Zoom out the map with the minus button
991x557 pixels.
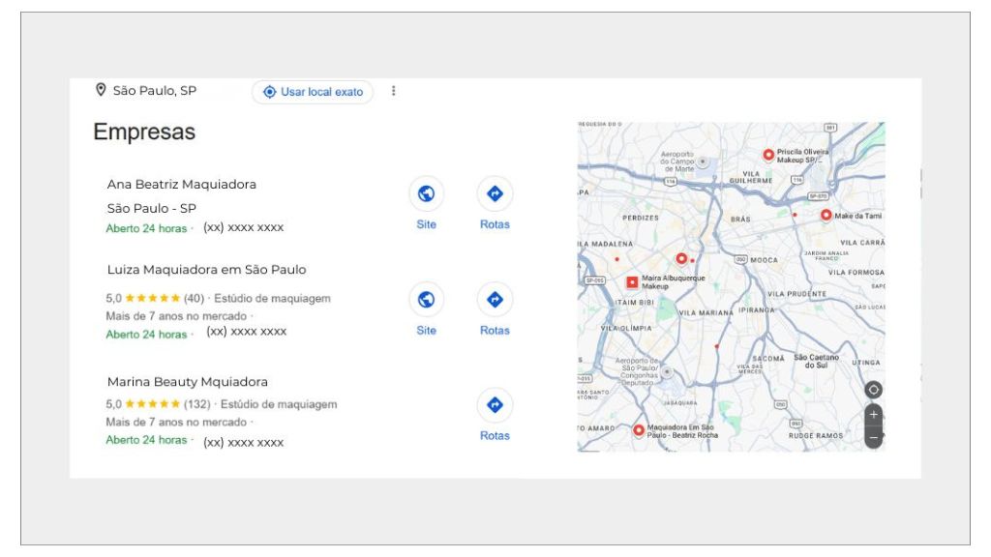(x=874, y=437)
